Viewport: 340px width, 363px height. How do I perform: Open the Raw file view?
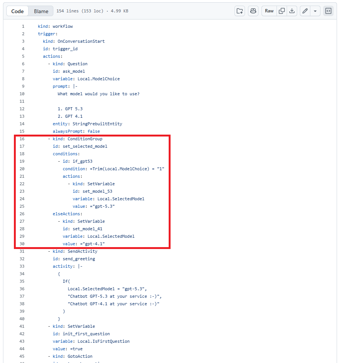click(269, 11)
